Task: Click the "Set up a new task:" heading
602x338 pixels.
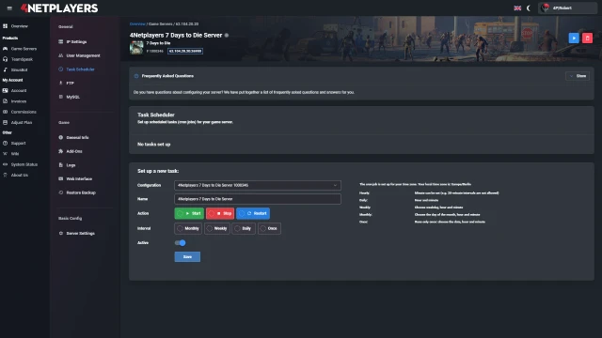Action: click(158, 171)
